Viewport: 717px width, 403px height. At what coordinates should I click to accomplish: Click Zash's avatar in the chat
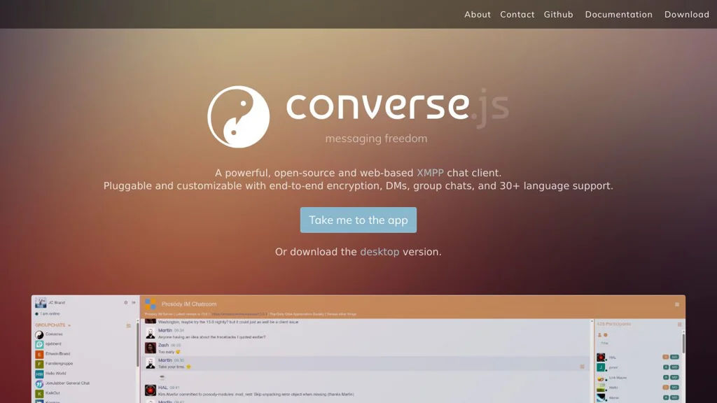click(151, 348)
